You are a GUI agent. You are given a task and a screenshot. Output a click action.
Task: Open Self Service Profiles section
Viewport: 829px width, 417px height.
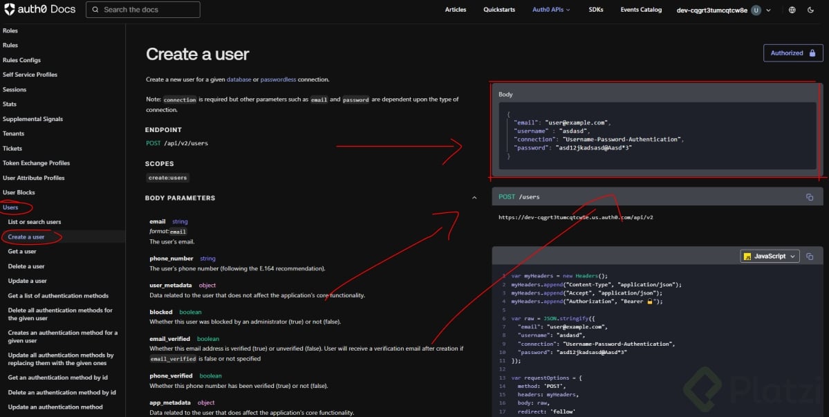pyautogui.click(x=30, y=75)
